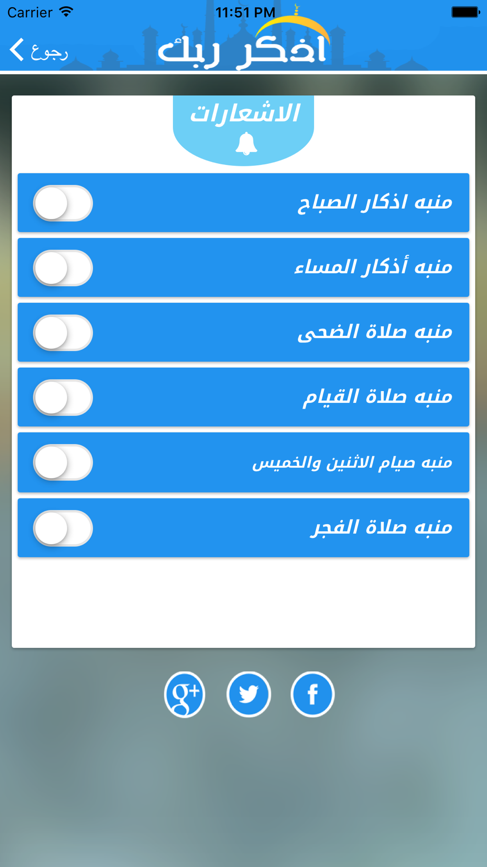487x867 pixels.
Task: Click the notifications bell icon
Action: coord(246,144)
